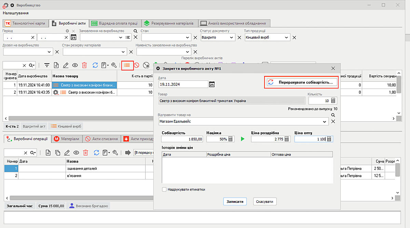Open the calculator in the Ціна опту field
Viewport: 410px width, 228px height.
[329, 139]
